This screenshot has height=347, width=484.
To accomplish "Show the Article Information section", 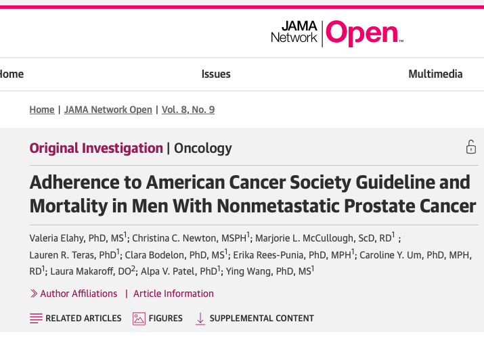I will [173, 294].
